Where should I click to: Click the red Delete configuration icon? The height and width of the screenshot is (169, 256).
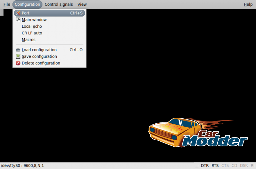(x=18, y=63)
